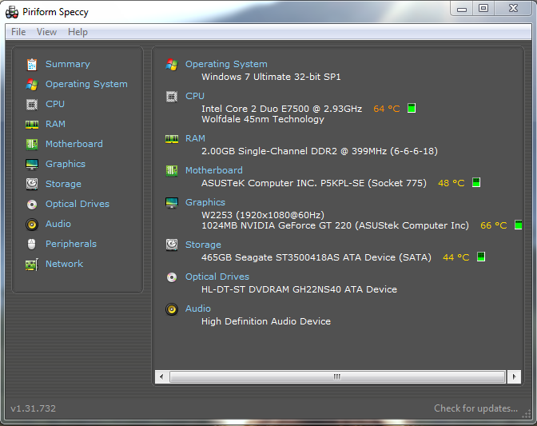Click the CPU chip icon in sidebar

pyautogui.click(x=32, y=105)
